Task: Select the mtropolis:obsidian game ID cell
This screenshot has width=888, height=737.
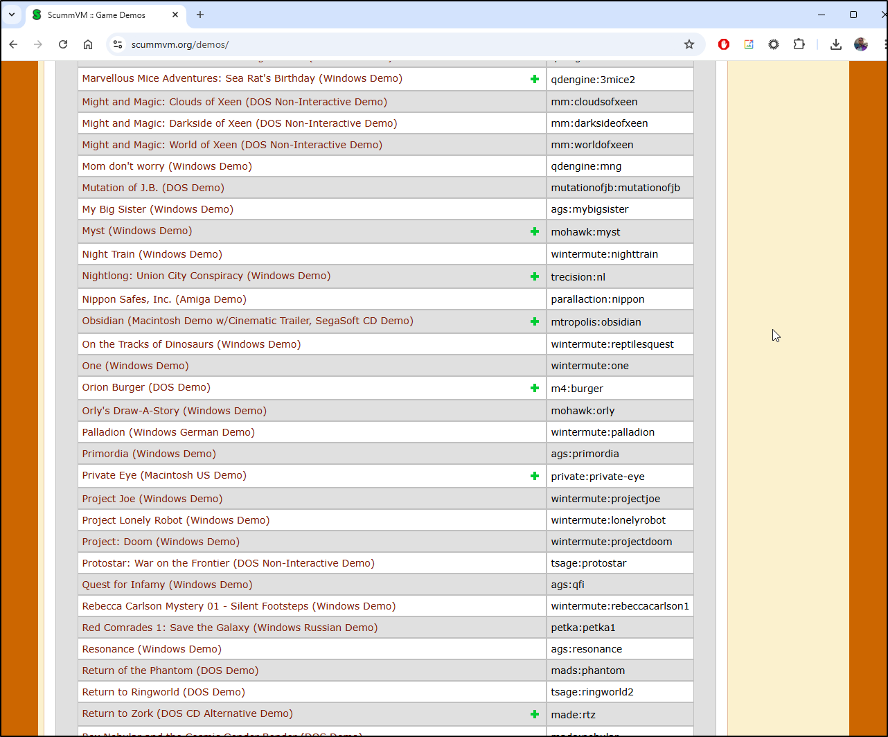Action: point(620,322)
